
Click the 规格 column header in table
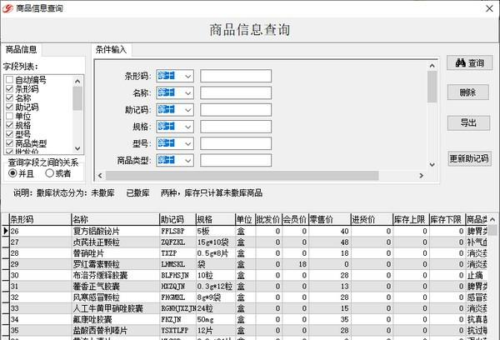click(216, 219)
